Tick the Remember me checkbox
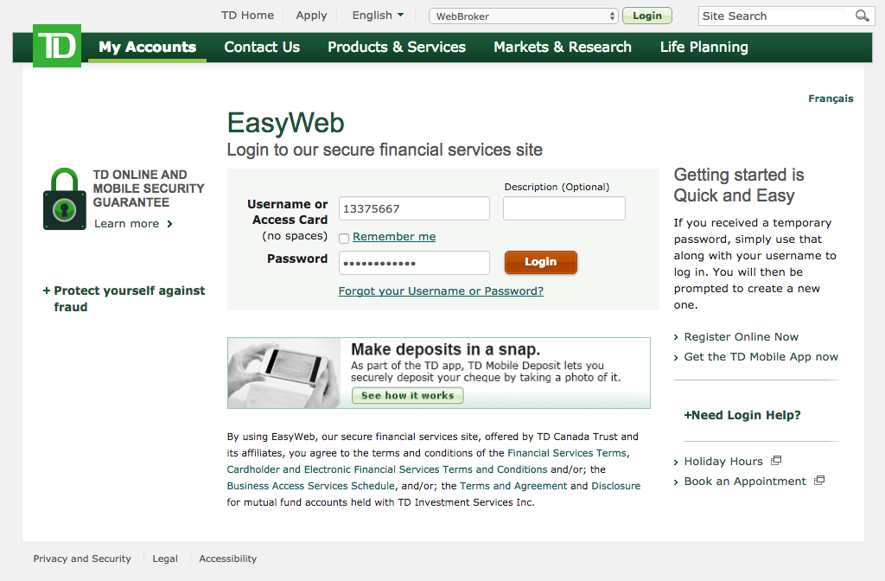 tap(344, 239)
